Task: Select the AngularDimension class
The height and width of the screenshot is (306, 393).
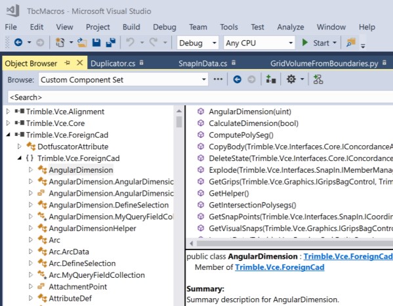Action: point(81,170)
